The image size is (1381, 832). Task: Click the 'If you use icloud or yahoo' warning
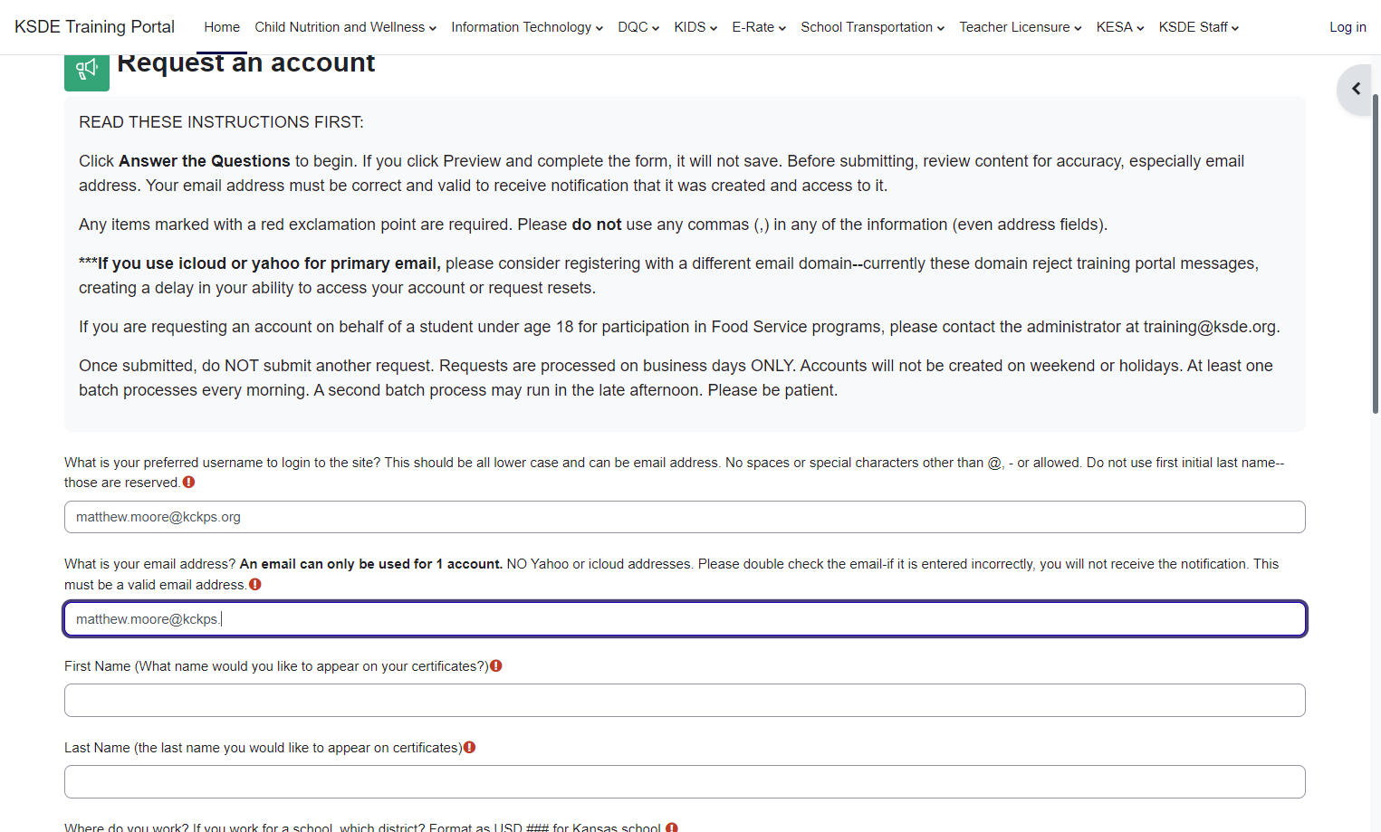tap(260, 263)
